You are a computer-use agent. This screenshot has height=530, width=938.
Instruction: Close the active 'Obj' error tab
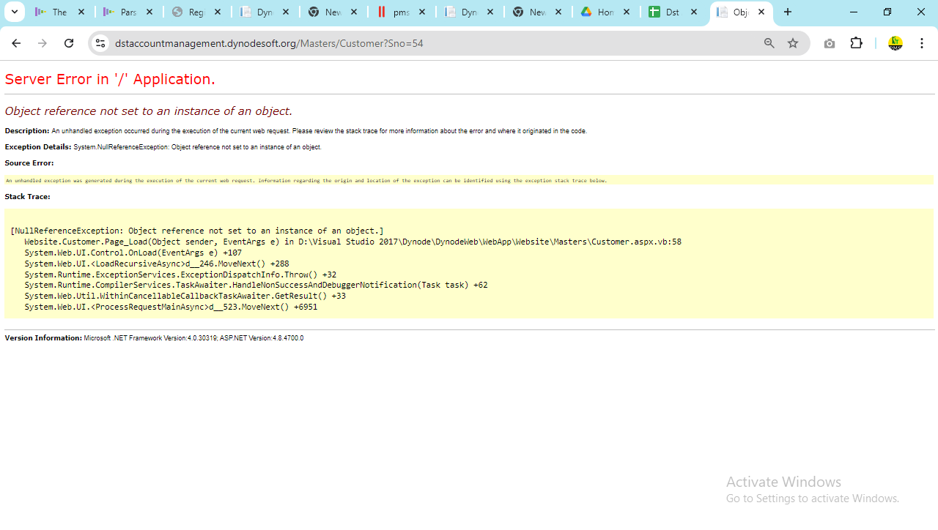761,12
